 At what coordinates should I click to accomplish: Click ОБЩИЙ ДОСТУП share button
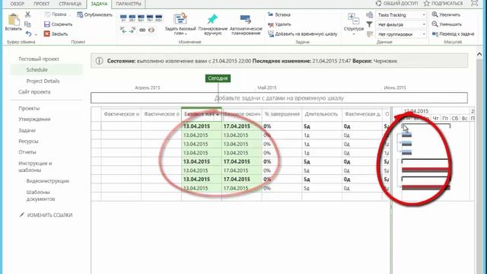pos(396,3)
